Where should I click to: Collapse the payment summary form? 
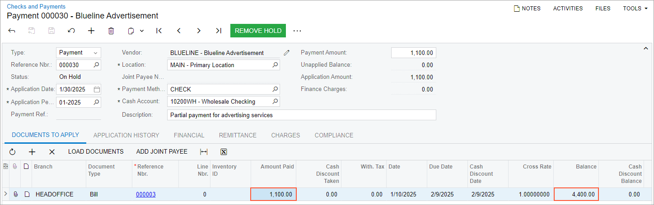[x=645, y=48]
